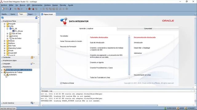Image resolution: width=197 pixels, height=110 pixels.
Task: Click the Arquitectura Física tree scrollbar
Action: 38,41
